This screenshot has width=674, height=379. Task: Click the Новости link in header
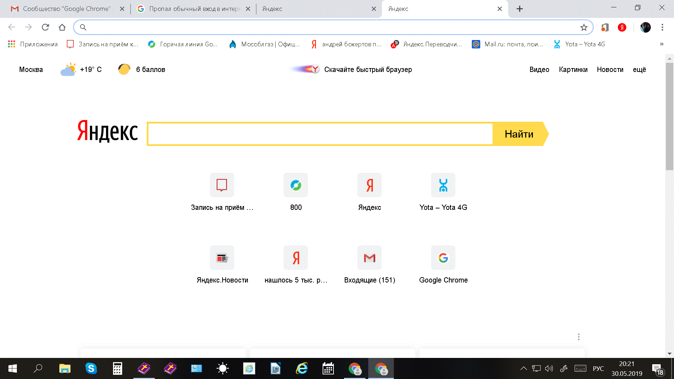click(610, 69)
